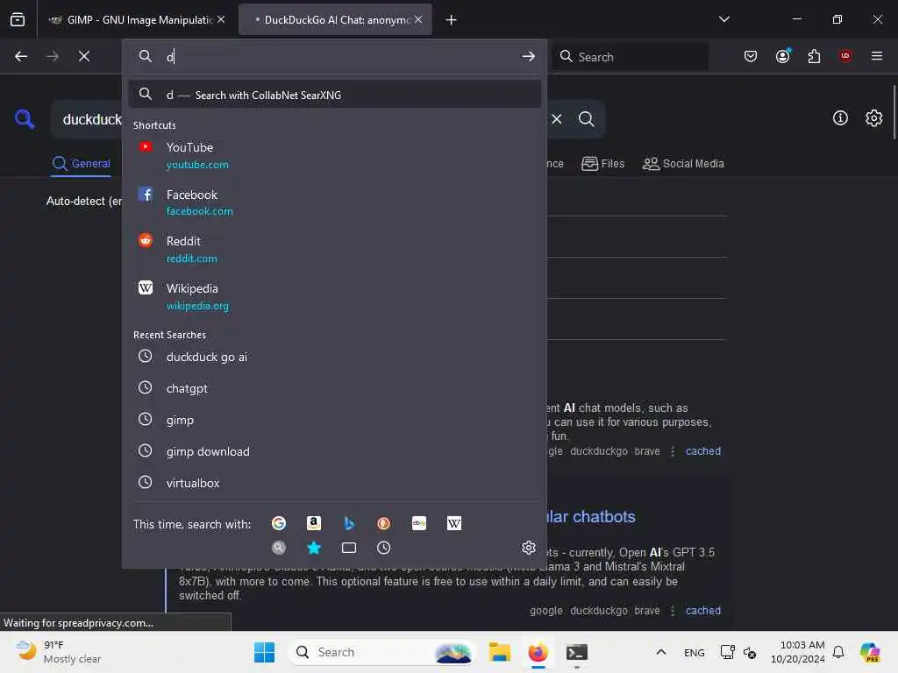
Task: Clear the SearXNG search query
Action: point(556,119)
